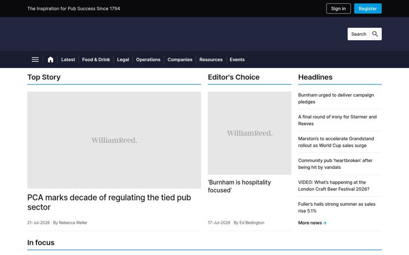This screenshot has width=409, height=255.
Task: Open the Companies menu item
Action: tap(180, 59)
